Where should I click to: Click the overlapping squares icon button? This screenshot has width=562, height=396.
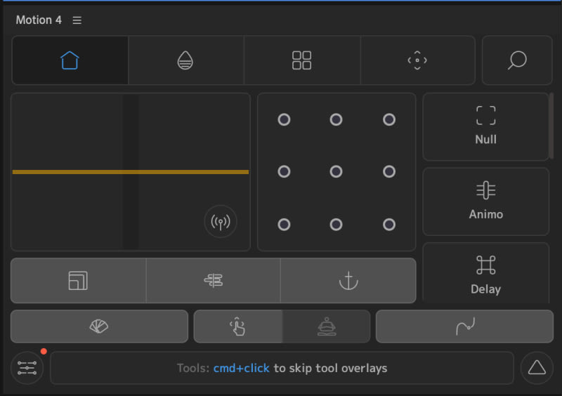coord(78,281)
